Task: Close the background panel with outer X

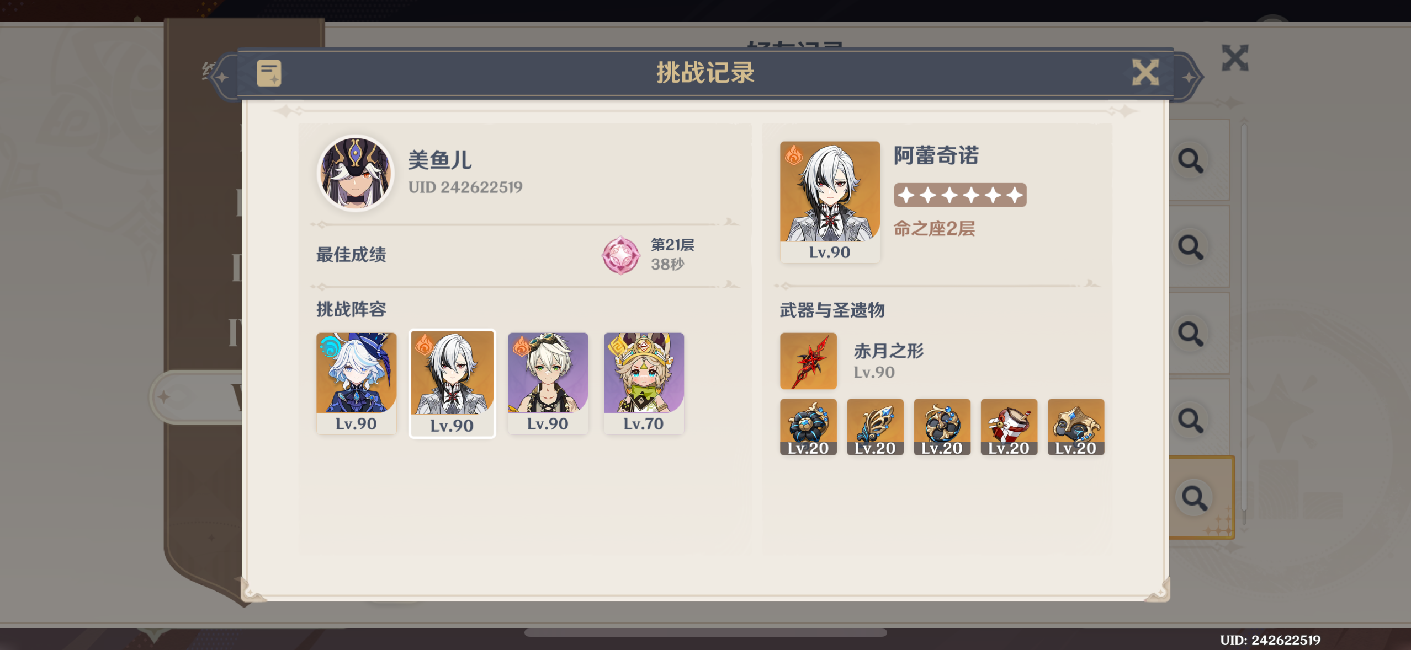Action: [x=1235, y=58]
